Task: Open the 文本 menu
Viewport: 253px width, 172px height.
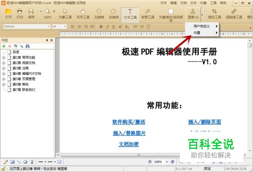Action: 193,3
